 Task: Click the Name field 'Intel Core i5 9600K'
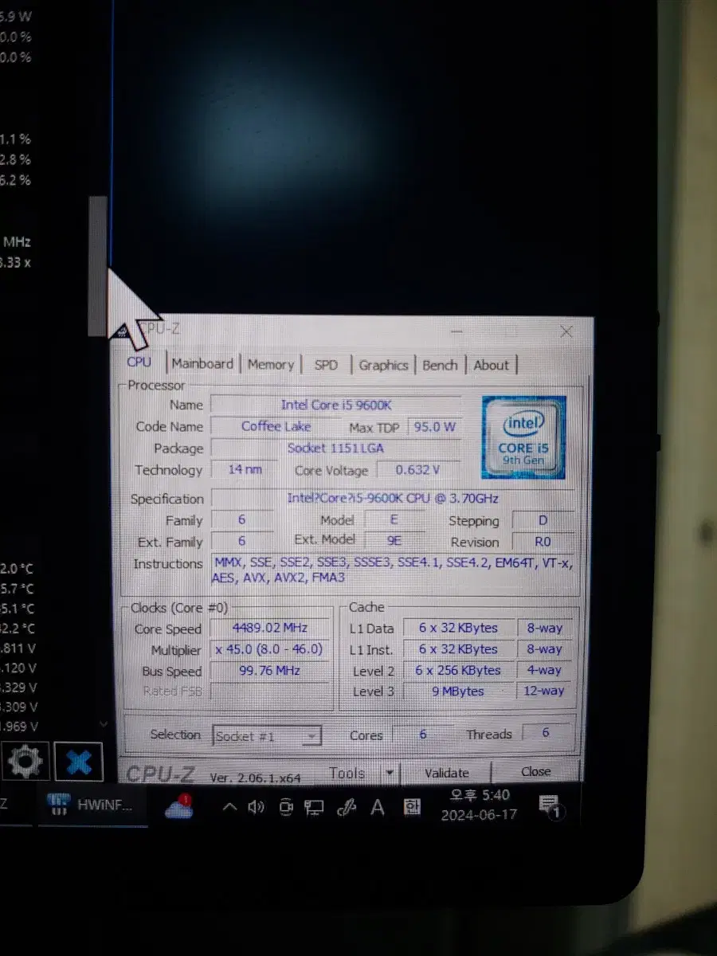(x=336, y=405)
